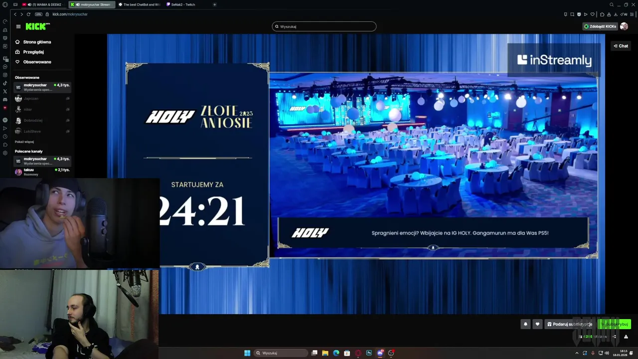Open Photoshop from the taskbar

click(x=369, y=353)
